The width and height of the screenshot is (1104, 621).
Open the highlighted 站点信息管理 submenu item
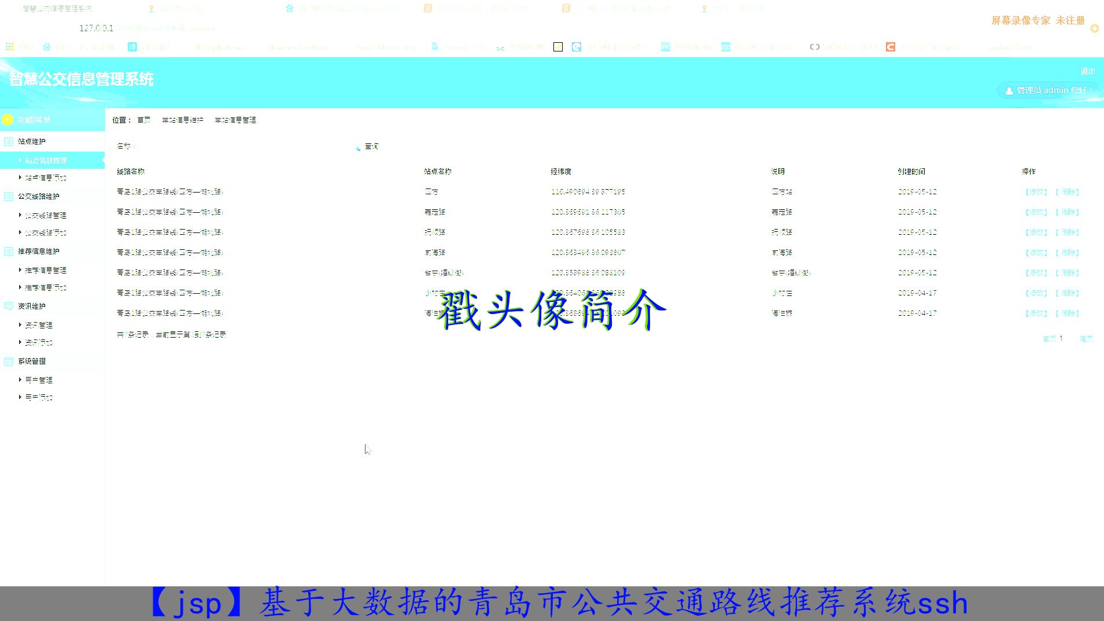pyautogui.click(x=46, y=161)
